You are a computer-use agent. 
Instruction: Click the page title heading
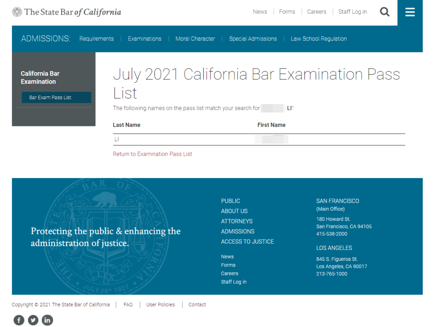point(256,83)
